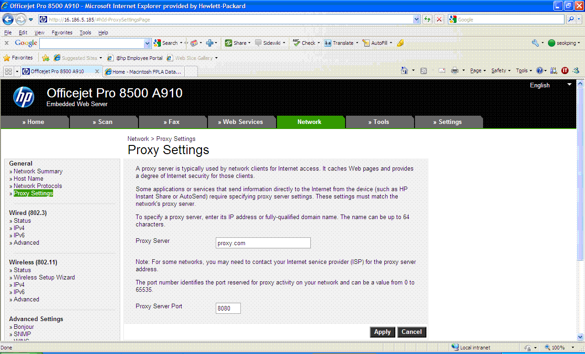Screen dimensions: 585x354
Task: Switch to the Web Services tab
Action: [241, 122]
